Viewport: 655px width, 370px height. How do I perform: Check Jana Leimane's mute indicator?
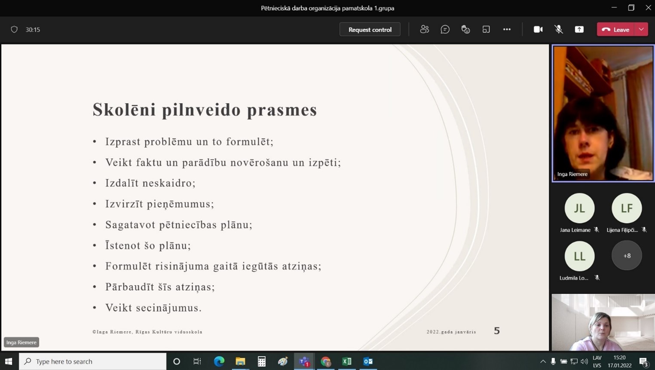[x=597, y=230]
